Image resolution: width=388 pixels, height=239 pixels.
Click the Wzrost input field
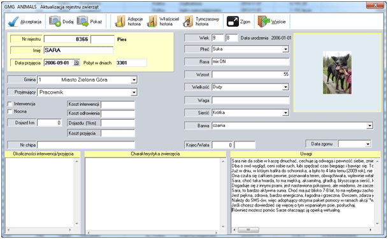click(250, 74)
